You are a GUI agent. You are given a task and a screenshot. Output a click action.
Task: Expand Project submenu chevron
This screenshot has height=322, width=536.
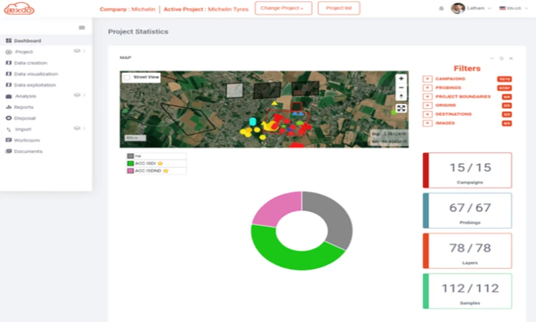point(84,50)
